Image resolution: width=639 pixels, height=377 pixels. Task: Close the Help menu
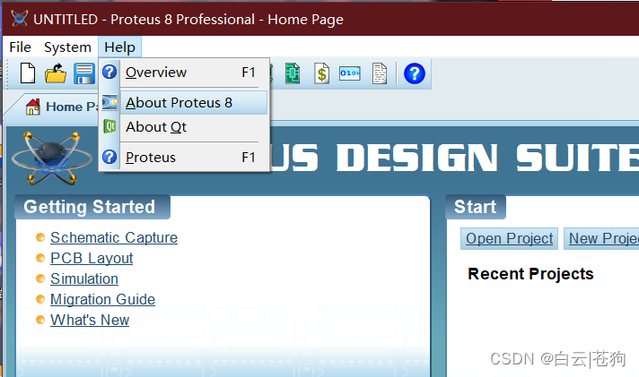119,47
